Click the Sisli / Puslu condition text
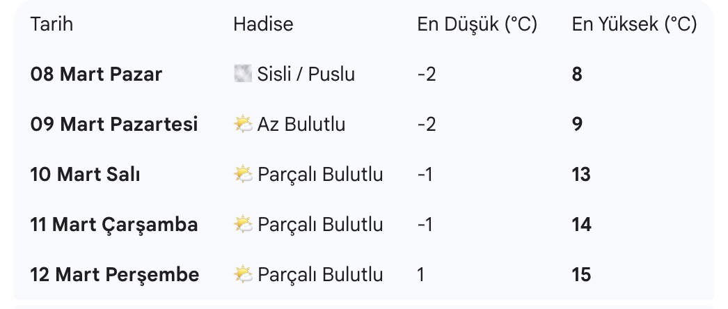The width and height of the screenshot is (728, 309). pos(306,74)
